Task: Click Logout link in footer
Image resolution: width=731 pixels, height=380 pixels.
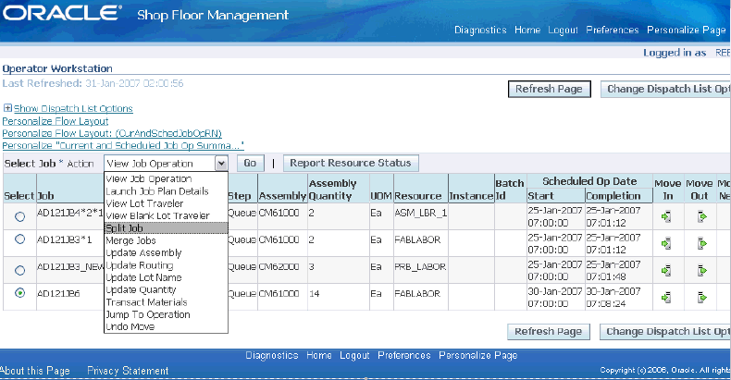Action: 354,355
